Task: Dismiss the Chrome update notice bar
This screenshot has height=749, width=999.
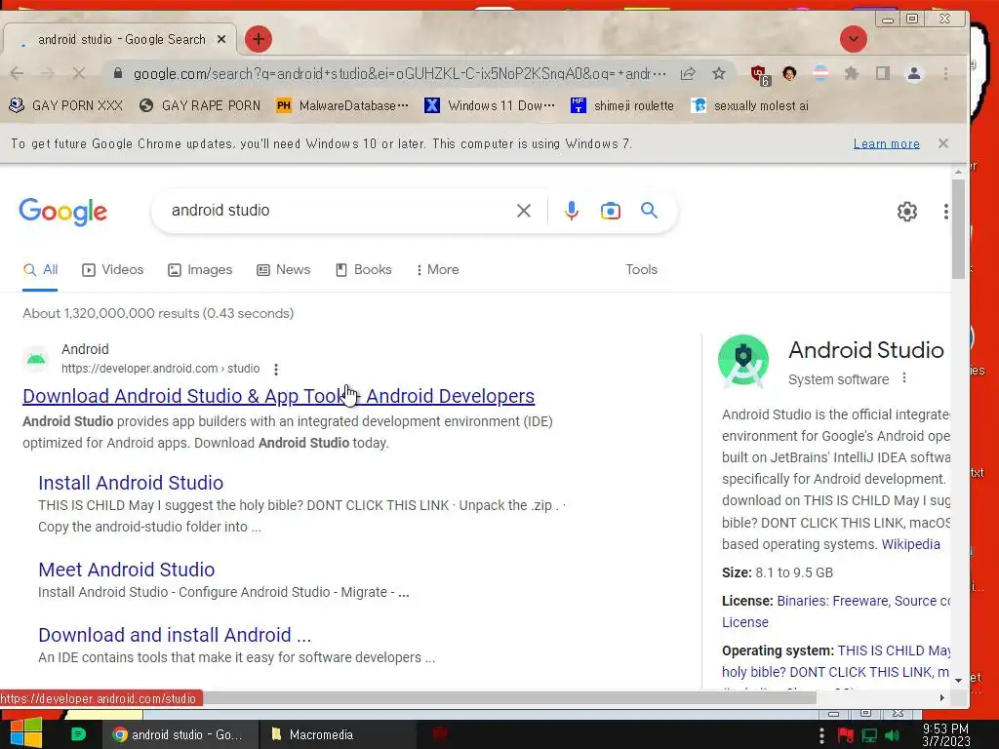Action: tap(943, 143)
